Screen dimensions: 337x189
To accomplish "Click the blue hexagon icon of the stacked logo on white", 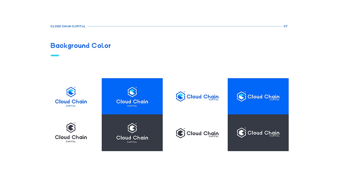I will tap(71, 92).
